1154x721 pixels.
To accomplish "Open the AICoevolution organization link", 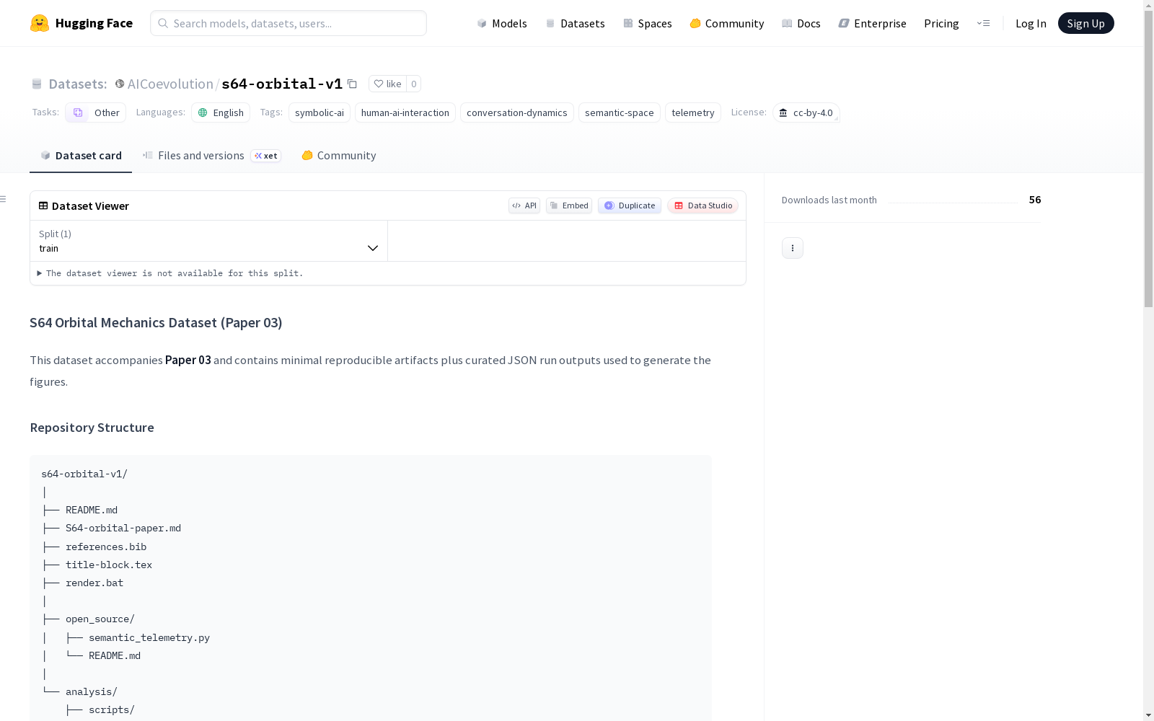I will [x=170, y=84].
